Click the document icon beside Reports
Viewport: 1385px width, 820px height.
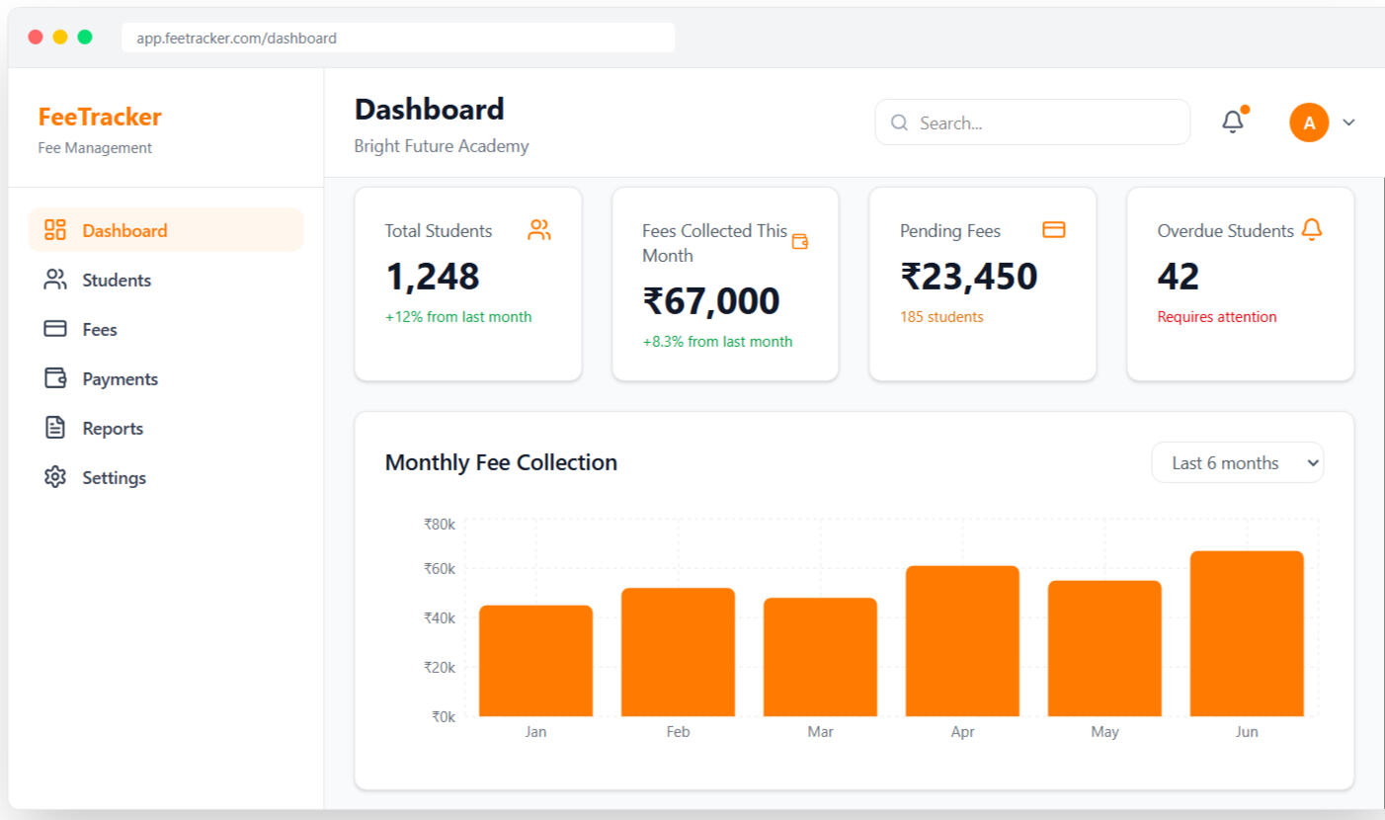[55, 428]
